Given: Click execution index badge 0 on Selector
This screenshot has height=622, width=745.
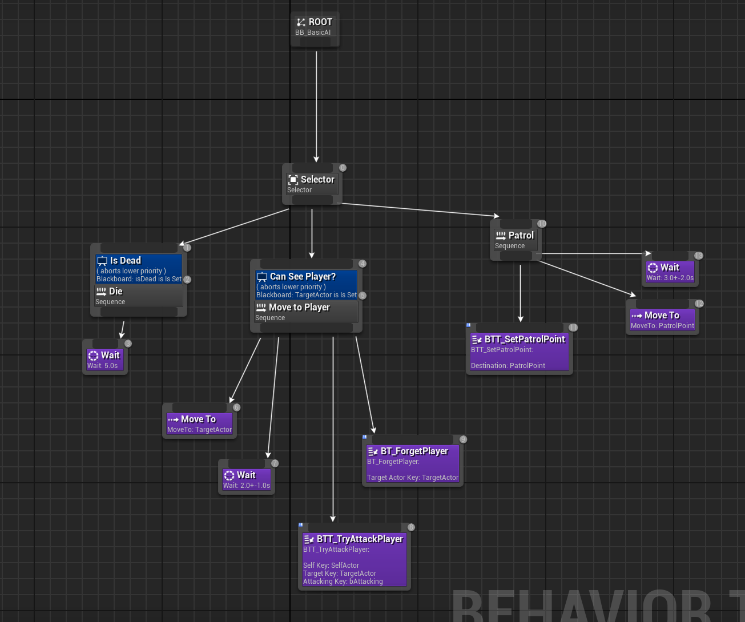Looking at the screenshot, I should tap(343, 168).
